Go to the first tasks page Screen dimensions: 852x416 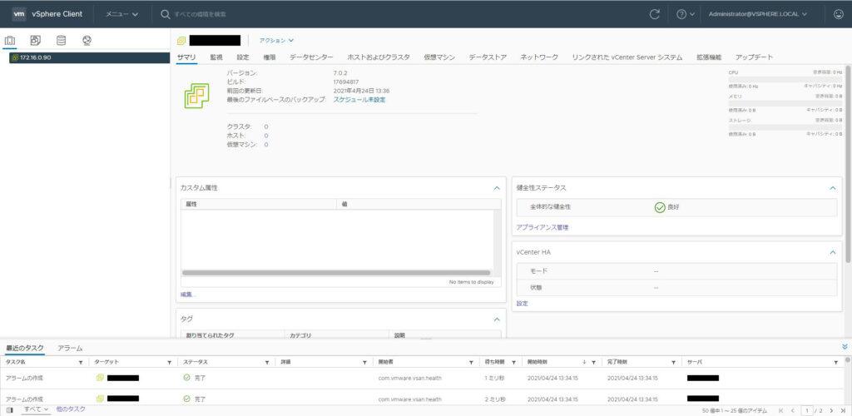[x=781, y=410]
